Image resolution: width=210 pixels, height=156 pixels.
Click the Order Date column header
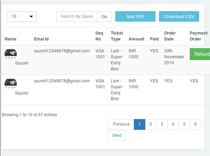pyautogui.click(x=170, y=36)
